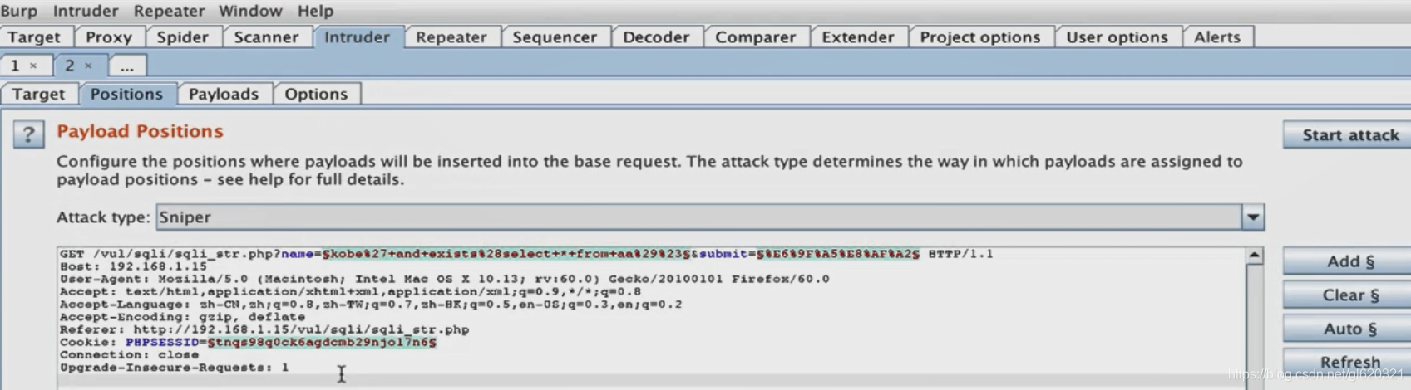Open the Payloads sub-tab

[x=224, y=94]
